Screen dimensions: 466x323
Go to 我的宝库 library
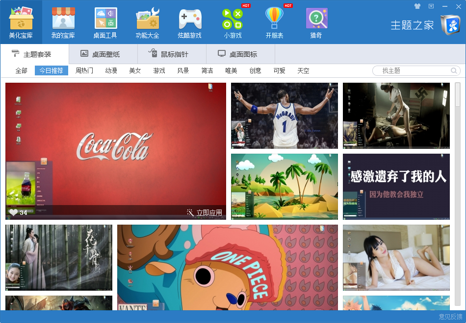63,23
